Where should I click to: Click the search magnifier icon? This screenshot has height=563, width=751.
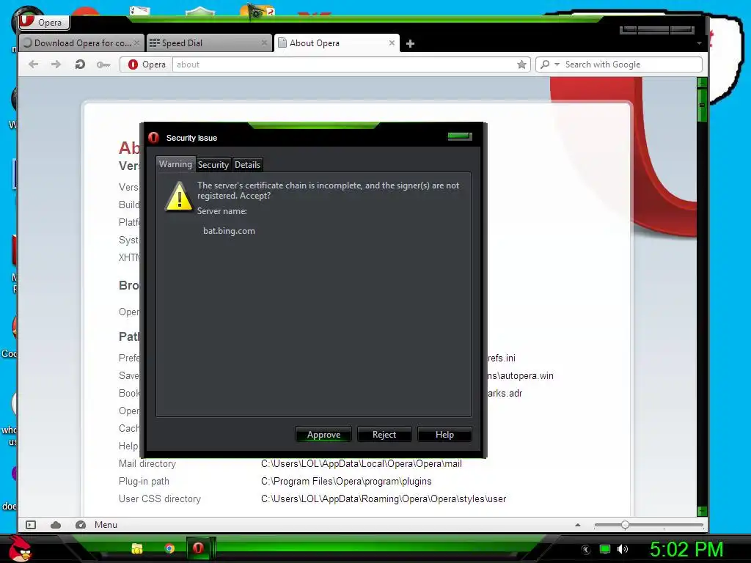pyautogui.click(x=545, y=65)
